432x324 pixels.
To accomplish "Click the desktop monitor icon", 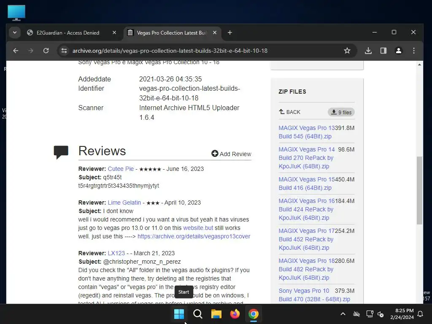I will [16, 13].
